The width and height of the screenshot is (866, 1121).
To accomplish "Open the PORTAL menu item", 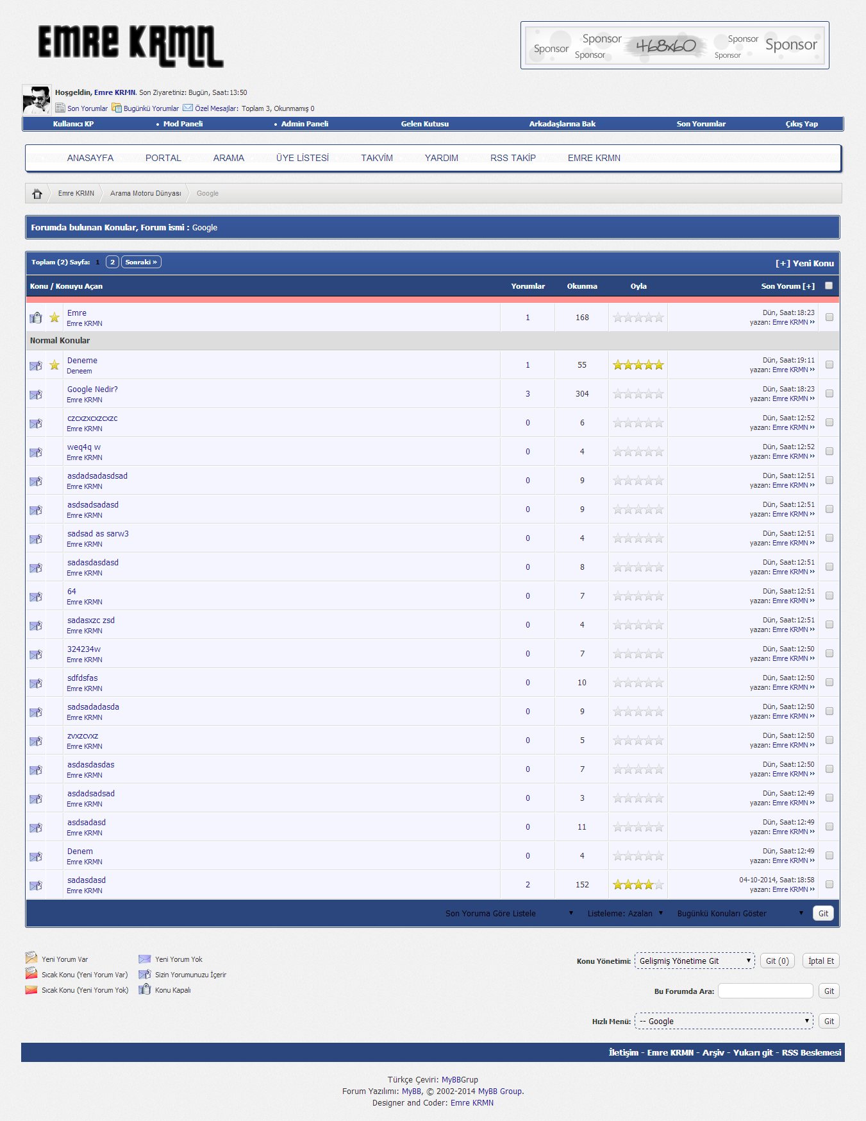I will (163, 158).
